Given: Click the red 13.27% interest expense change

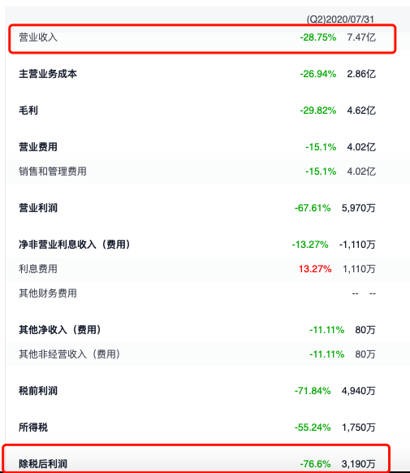Looking at the screenshot, I should pyautogui.click(x=315, y=269).
